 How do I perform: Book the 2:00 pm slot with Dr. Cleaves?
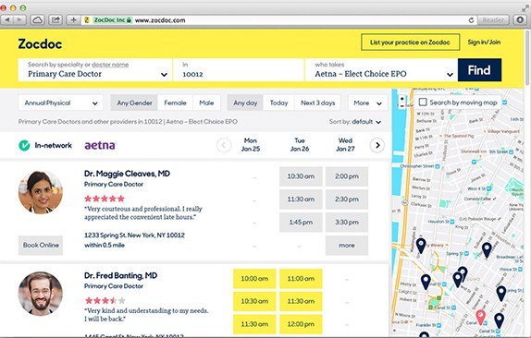point(347,176)
